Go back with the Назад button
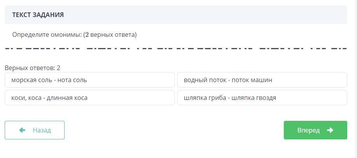This screenshot has height=158, width=357. (x=35, y=130)
